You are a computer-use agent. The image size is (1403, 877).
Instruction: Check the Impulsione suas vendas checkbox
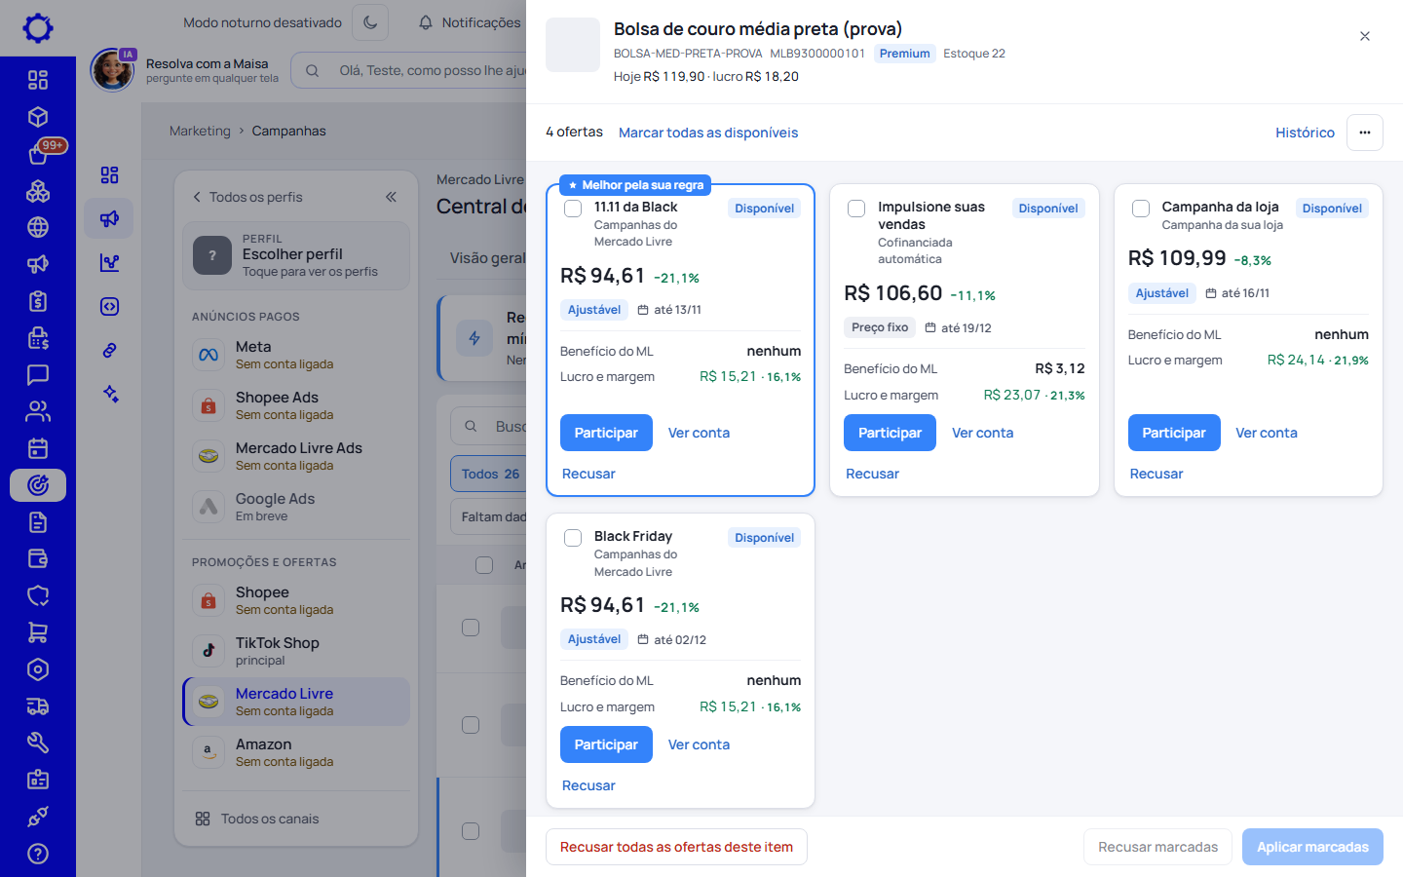click(856, 209)
